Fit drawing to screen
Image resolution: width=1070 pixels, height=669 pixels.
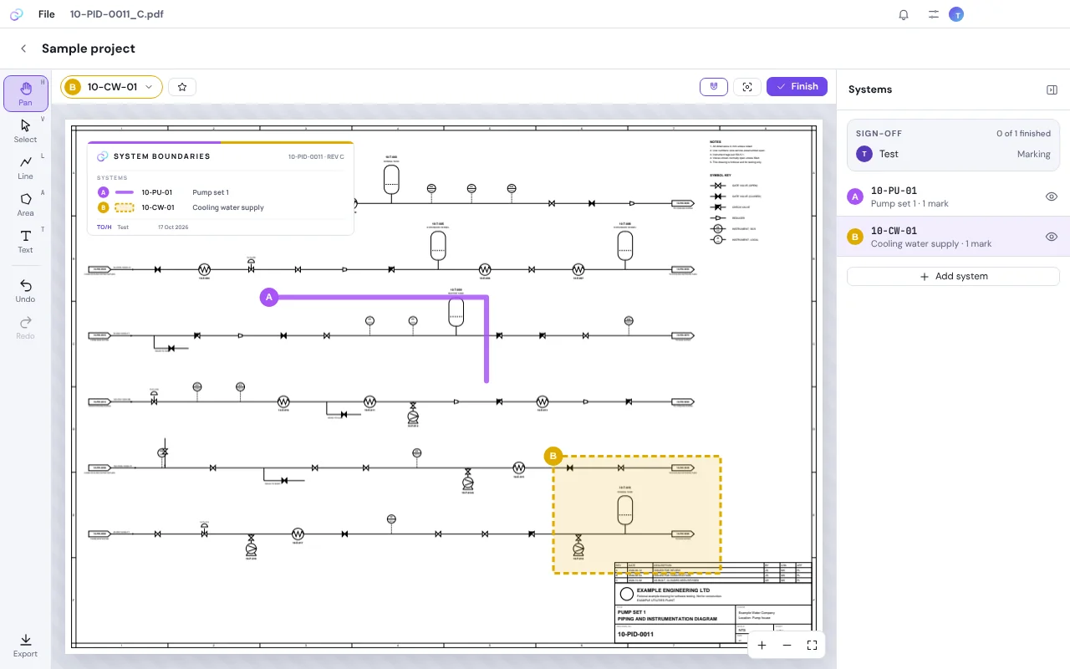tap(812, 646)
